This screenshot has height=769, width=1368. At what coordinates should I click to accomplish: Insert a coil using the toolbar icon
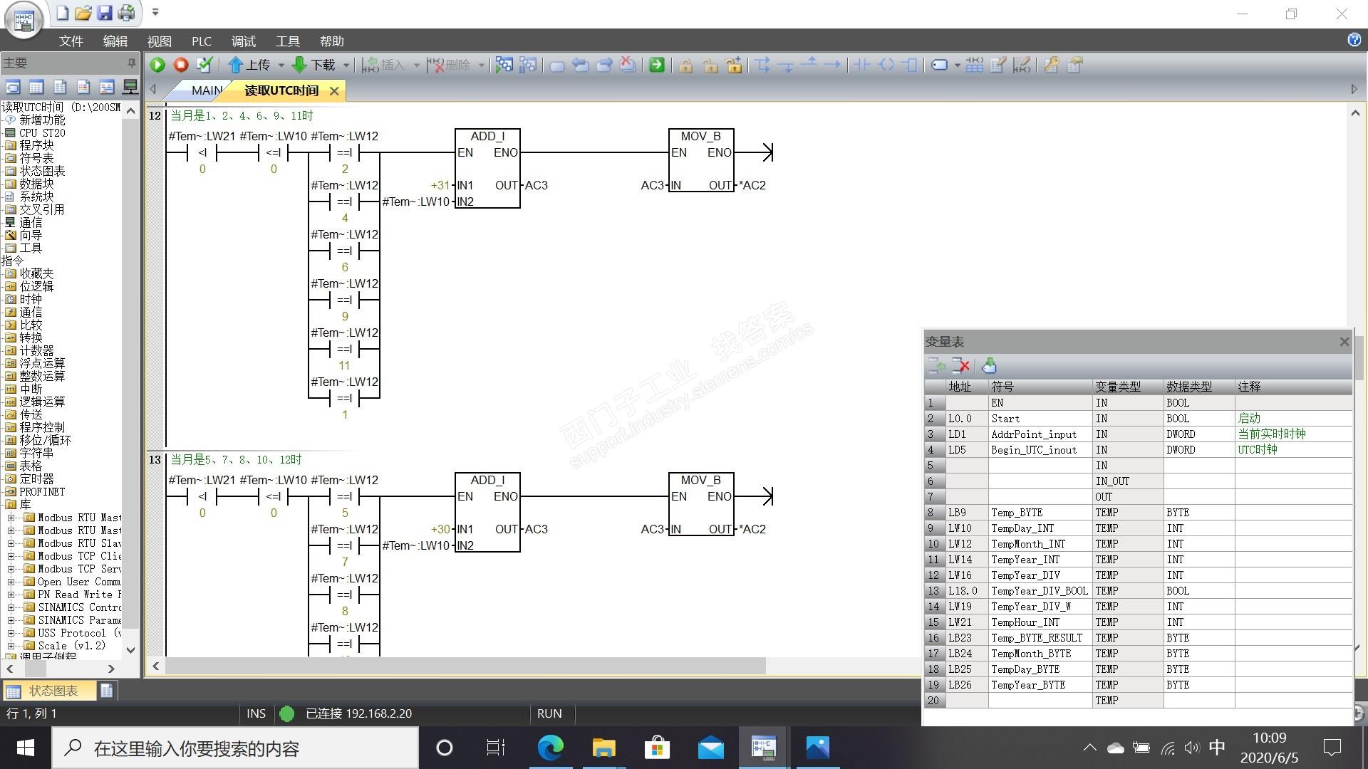(886, 65)
